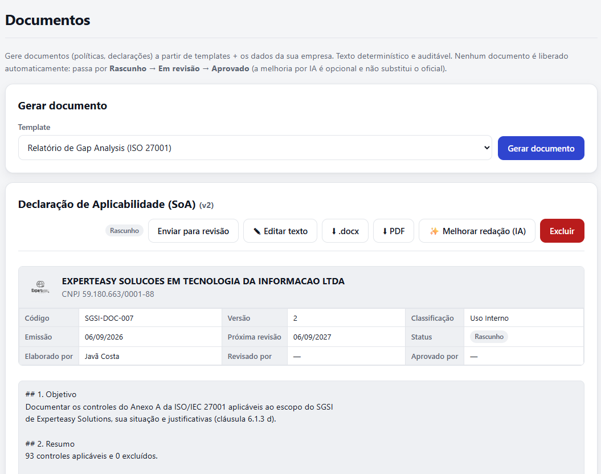601x474 pixels.
Task: Click the Elaborado por label cell
Action: [x=49, y=357]
